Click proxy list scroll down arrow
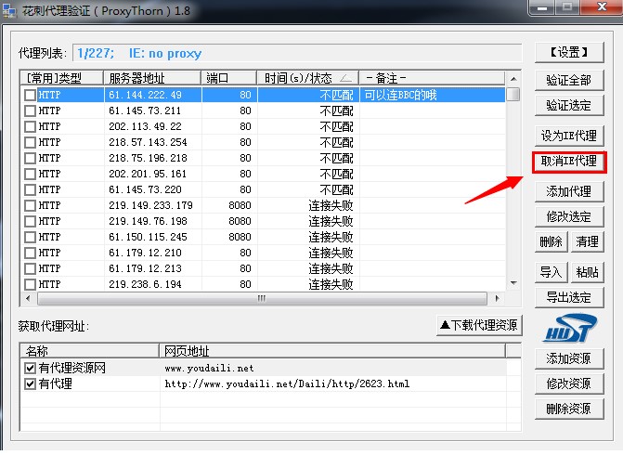The width and height of the screenshot is (623, 455). tap(513, 283)
